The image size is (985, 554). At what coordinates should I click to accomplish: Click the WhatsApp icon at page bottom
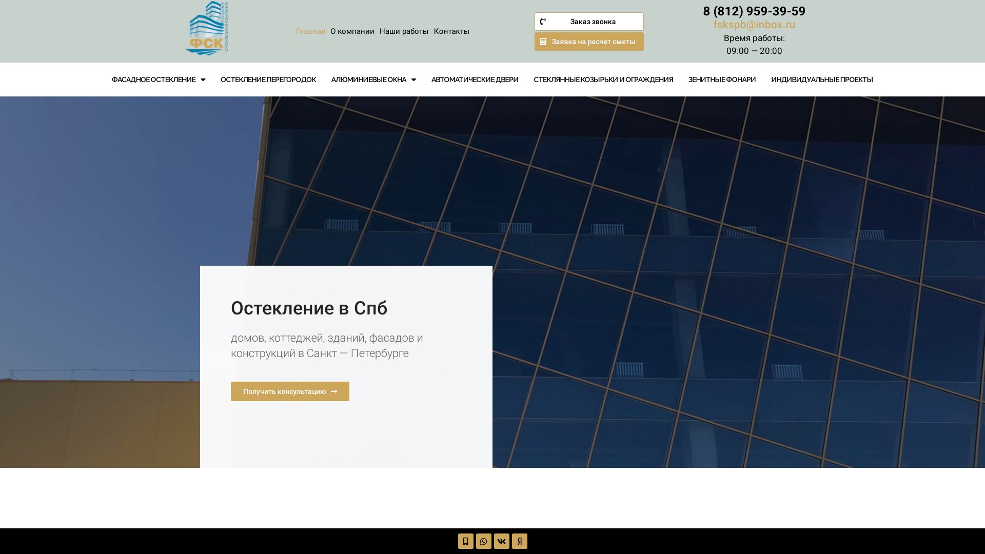(483, 541)
